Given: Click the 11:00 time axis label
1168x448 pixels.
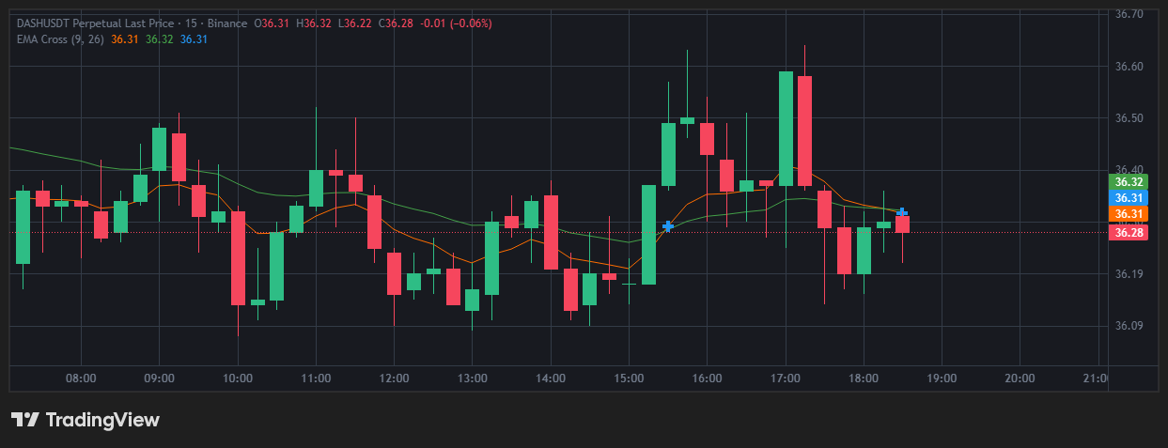Looking at the screenshot, I should point(316,378).
